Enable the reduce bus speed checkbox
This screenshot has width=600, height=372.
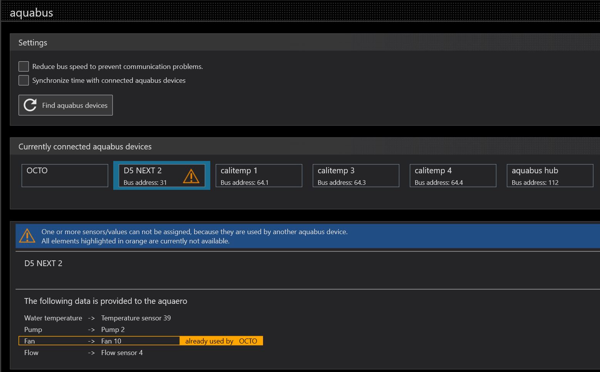click(23, 66)
